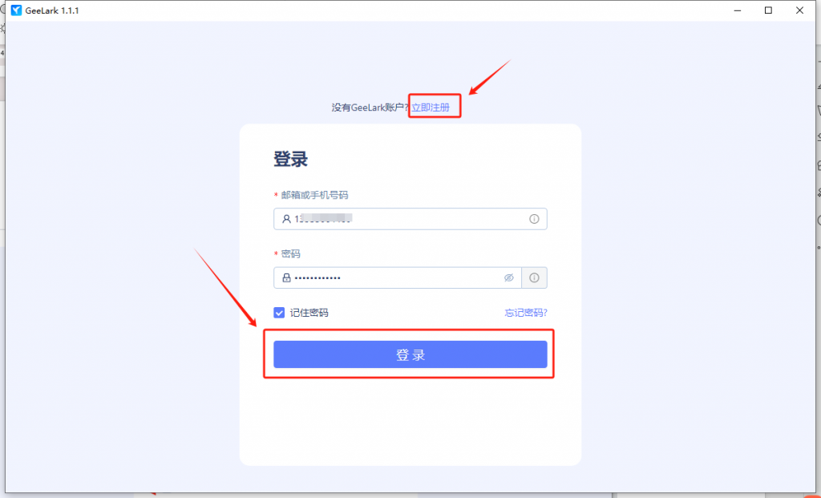The height and width of the screenshot is (498, 821).
Task: Click the blue 登录 button
Action: [x=410, y=354]
